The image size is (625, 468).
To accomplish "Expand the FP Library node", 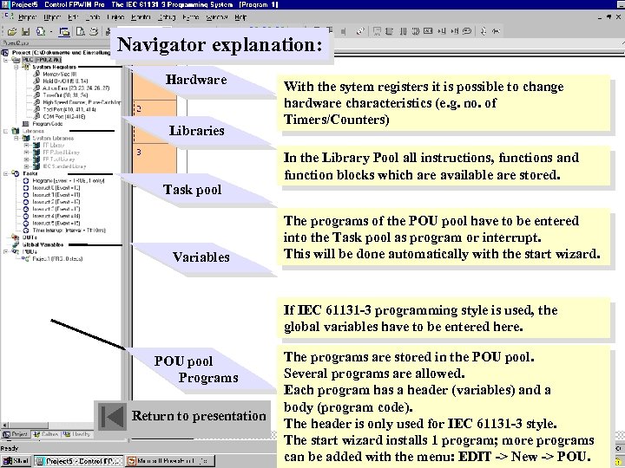I will pyautogui.click(x=26, y=146).
